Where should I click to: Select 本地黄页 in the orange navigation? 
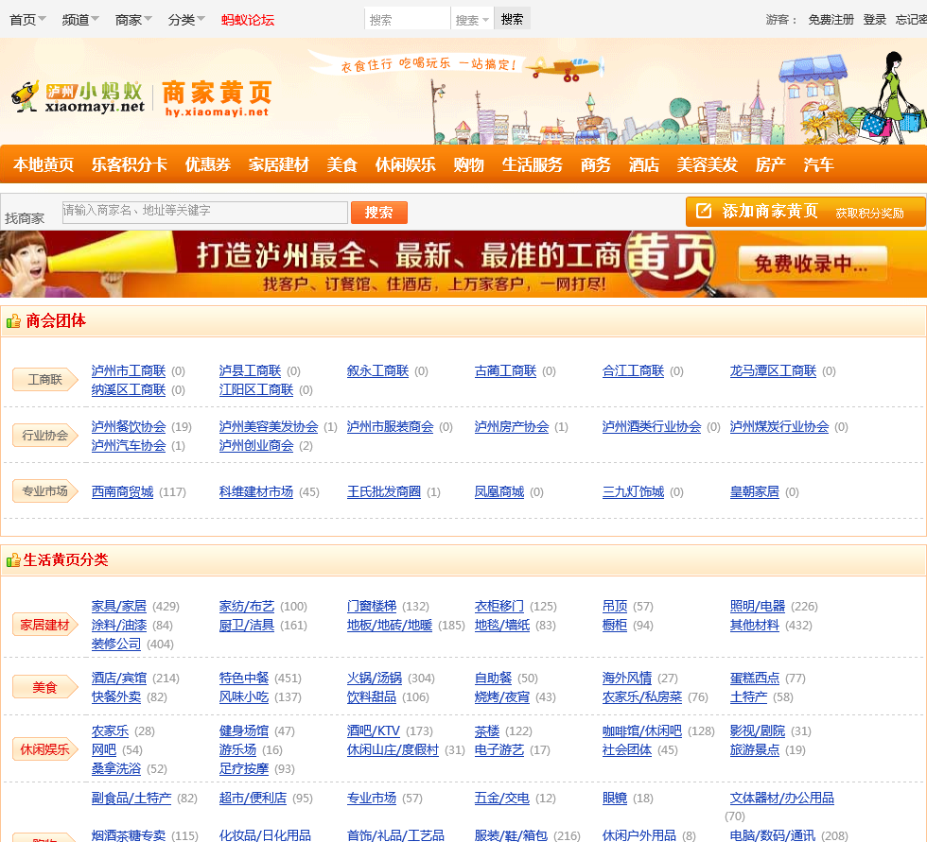coord(44,164)
